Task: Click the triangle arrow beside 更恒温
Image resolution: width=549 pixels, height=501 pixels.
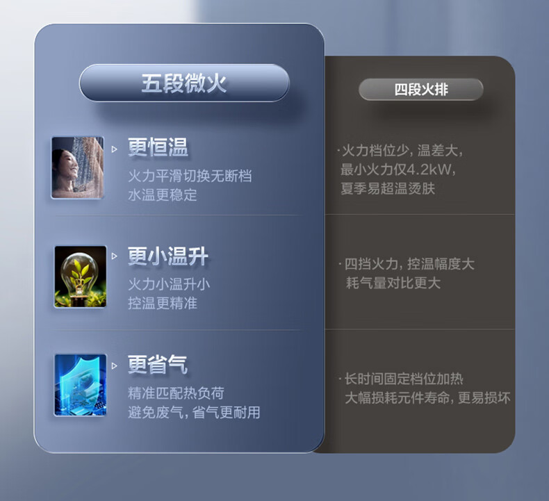Action: point(114,149)
